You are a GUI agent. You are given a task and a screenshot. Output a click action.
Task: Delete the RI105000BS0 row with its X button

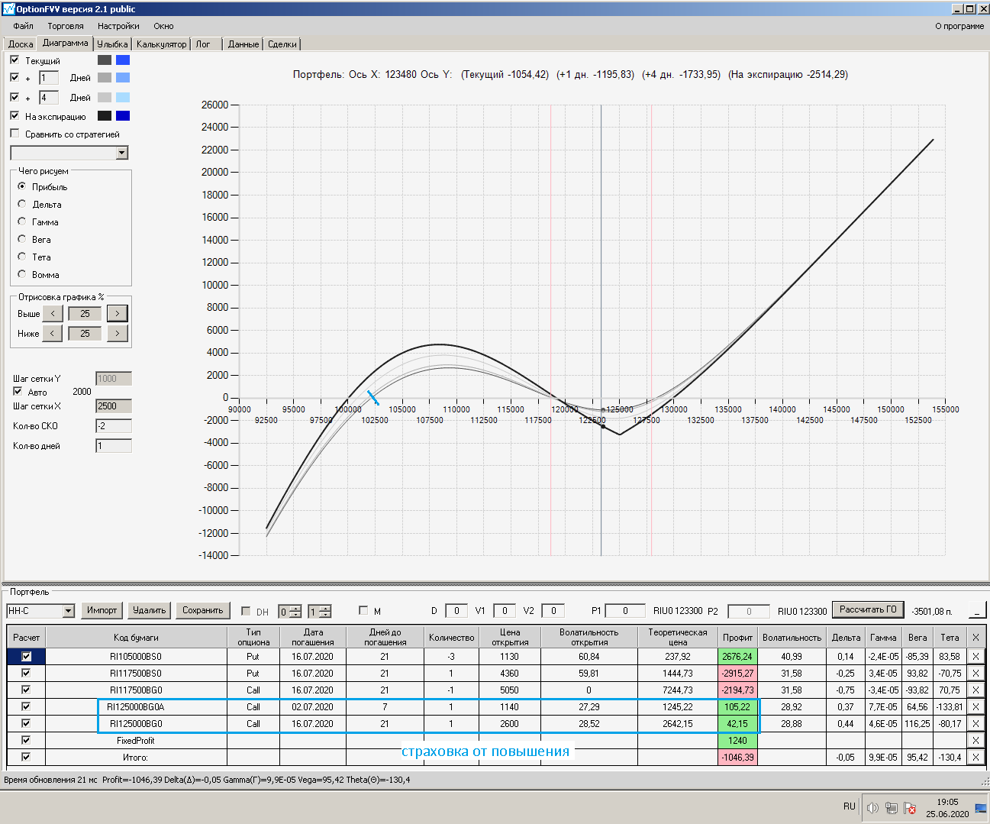(975, 657)
